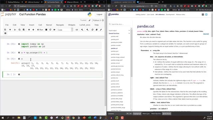The height and width of the screenshot is (120, 213).
Task: Toggle Match Diacritics in find bar
Action: 156,114
